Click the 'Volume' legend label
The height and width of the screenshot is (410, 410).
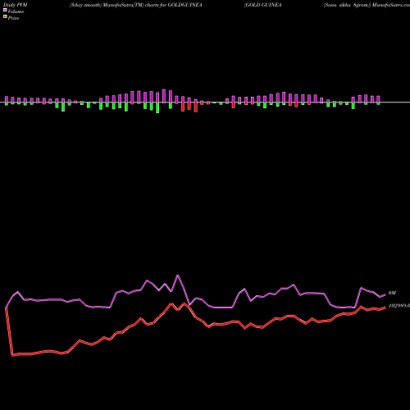point(16,11)
